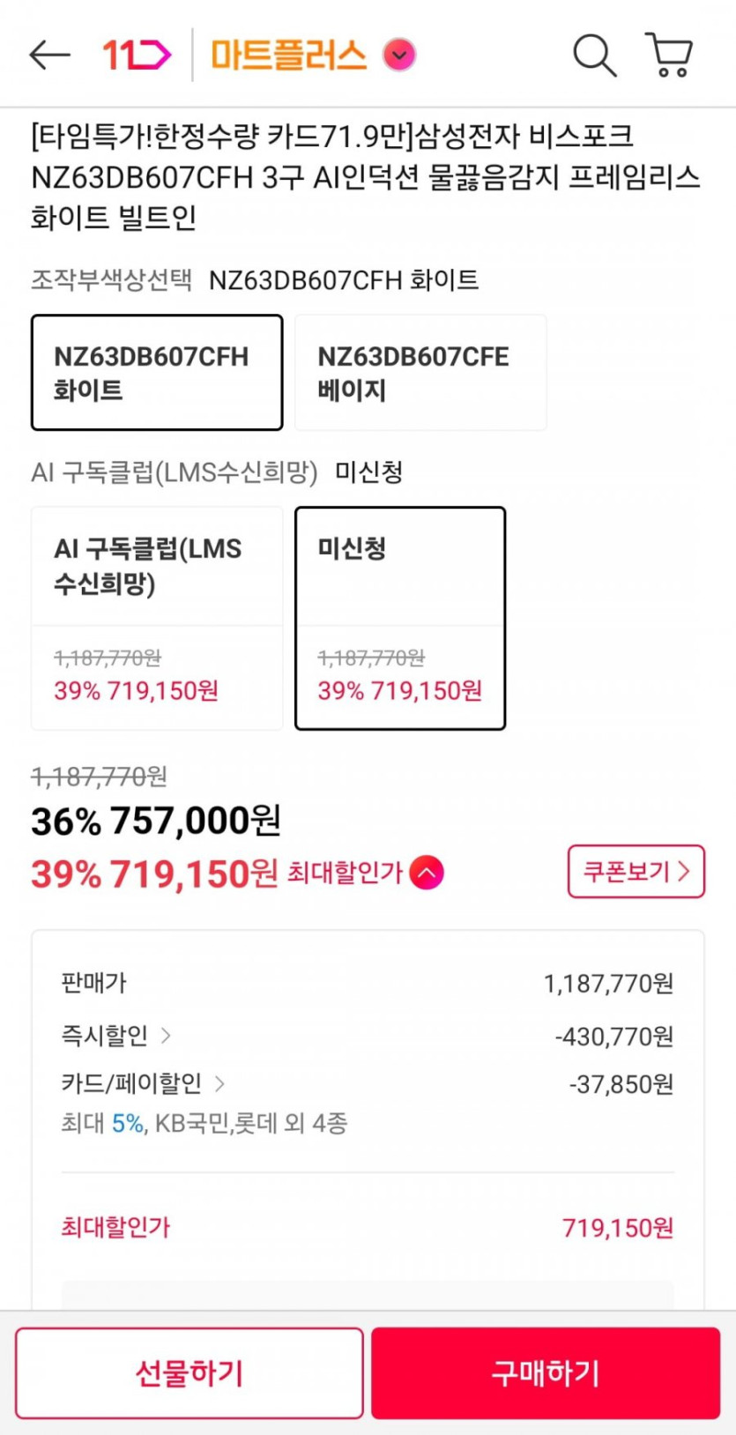Go to 11st home via logo
Viewport: 736px width, 1435px height.
pyautogui.click(x=137, y=55)
